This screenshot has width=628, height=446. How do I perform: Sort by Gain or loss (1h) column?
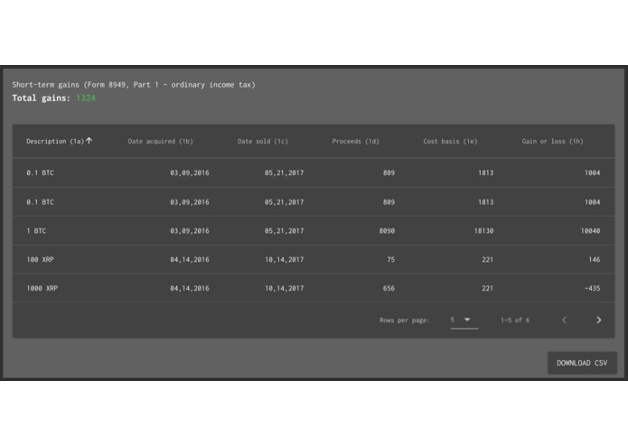(x=552, y=141)
